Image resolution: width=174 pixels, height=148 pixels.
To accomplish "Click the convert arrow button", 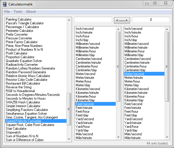I will (122, 20).
